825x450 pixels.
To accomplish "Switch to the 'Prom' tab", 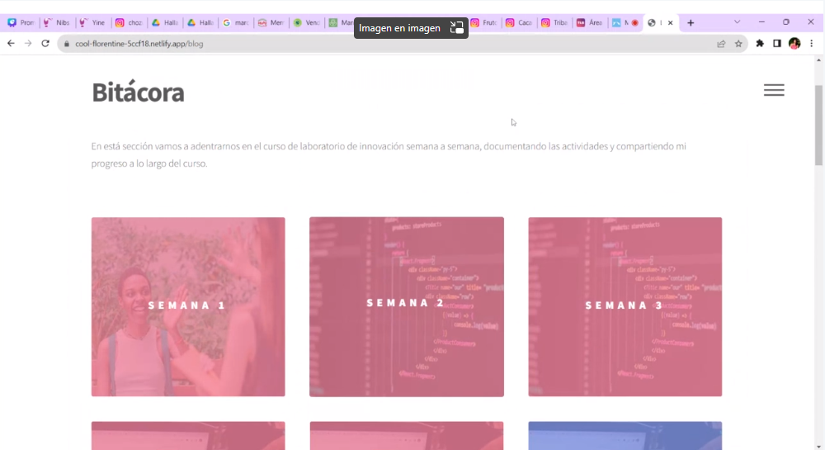I will [21, 22].
